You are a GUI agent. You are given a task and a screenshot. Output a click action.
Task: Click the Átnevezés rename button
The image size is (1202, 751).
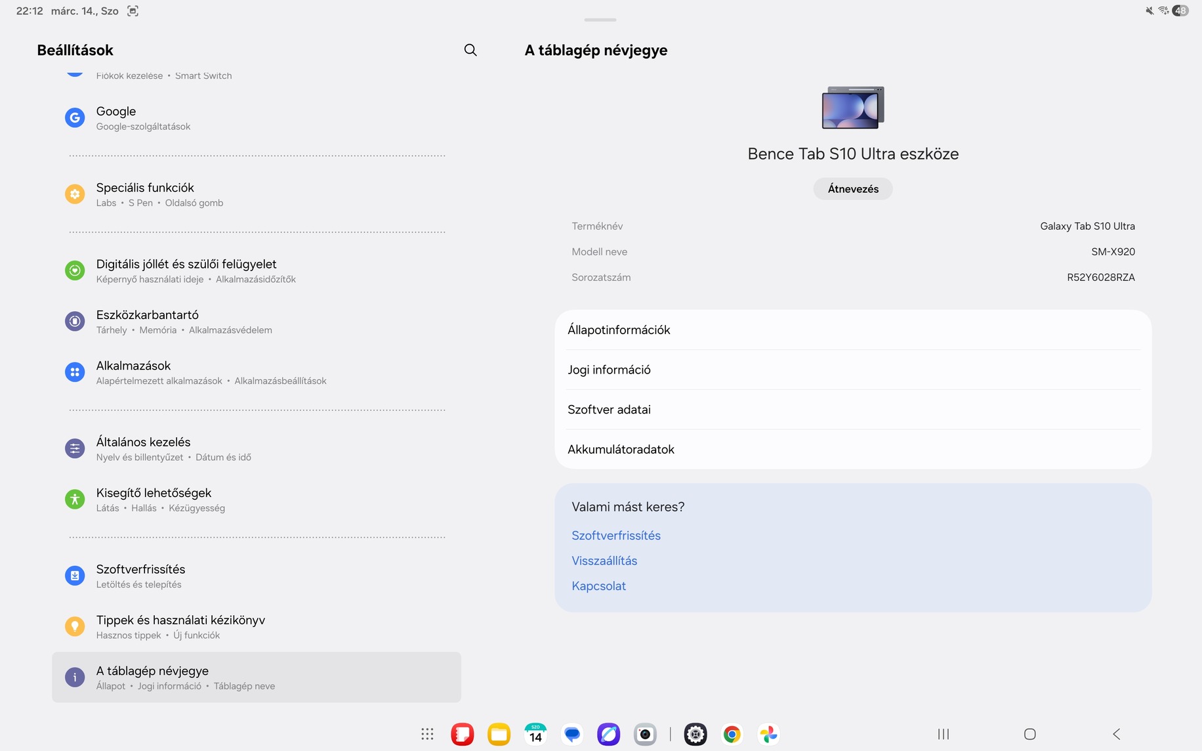pyautogui.click(x=853, y=188)
